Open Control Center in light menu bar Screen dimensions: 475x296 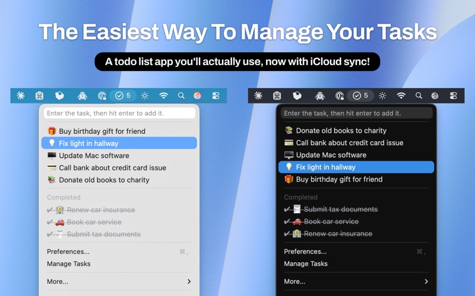tap(216, 96)
